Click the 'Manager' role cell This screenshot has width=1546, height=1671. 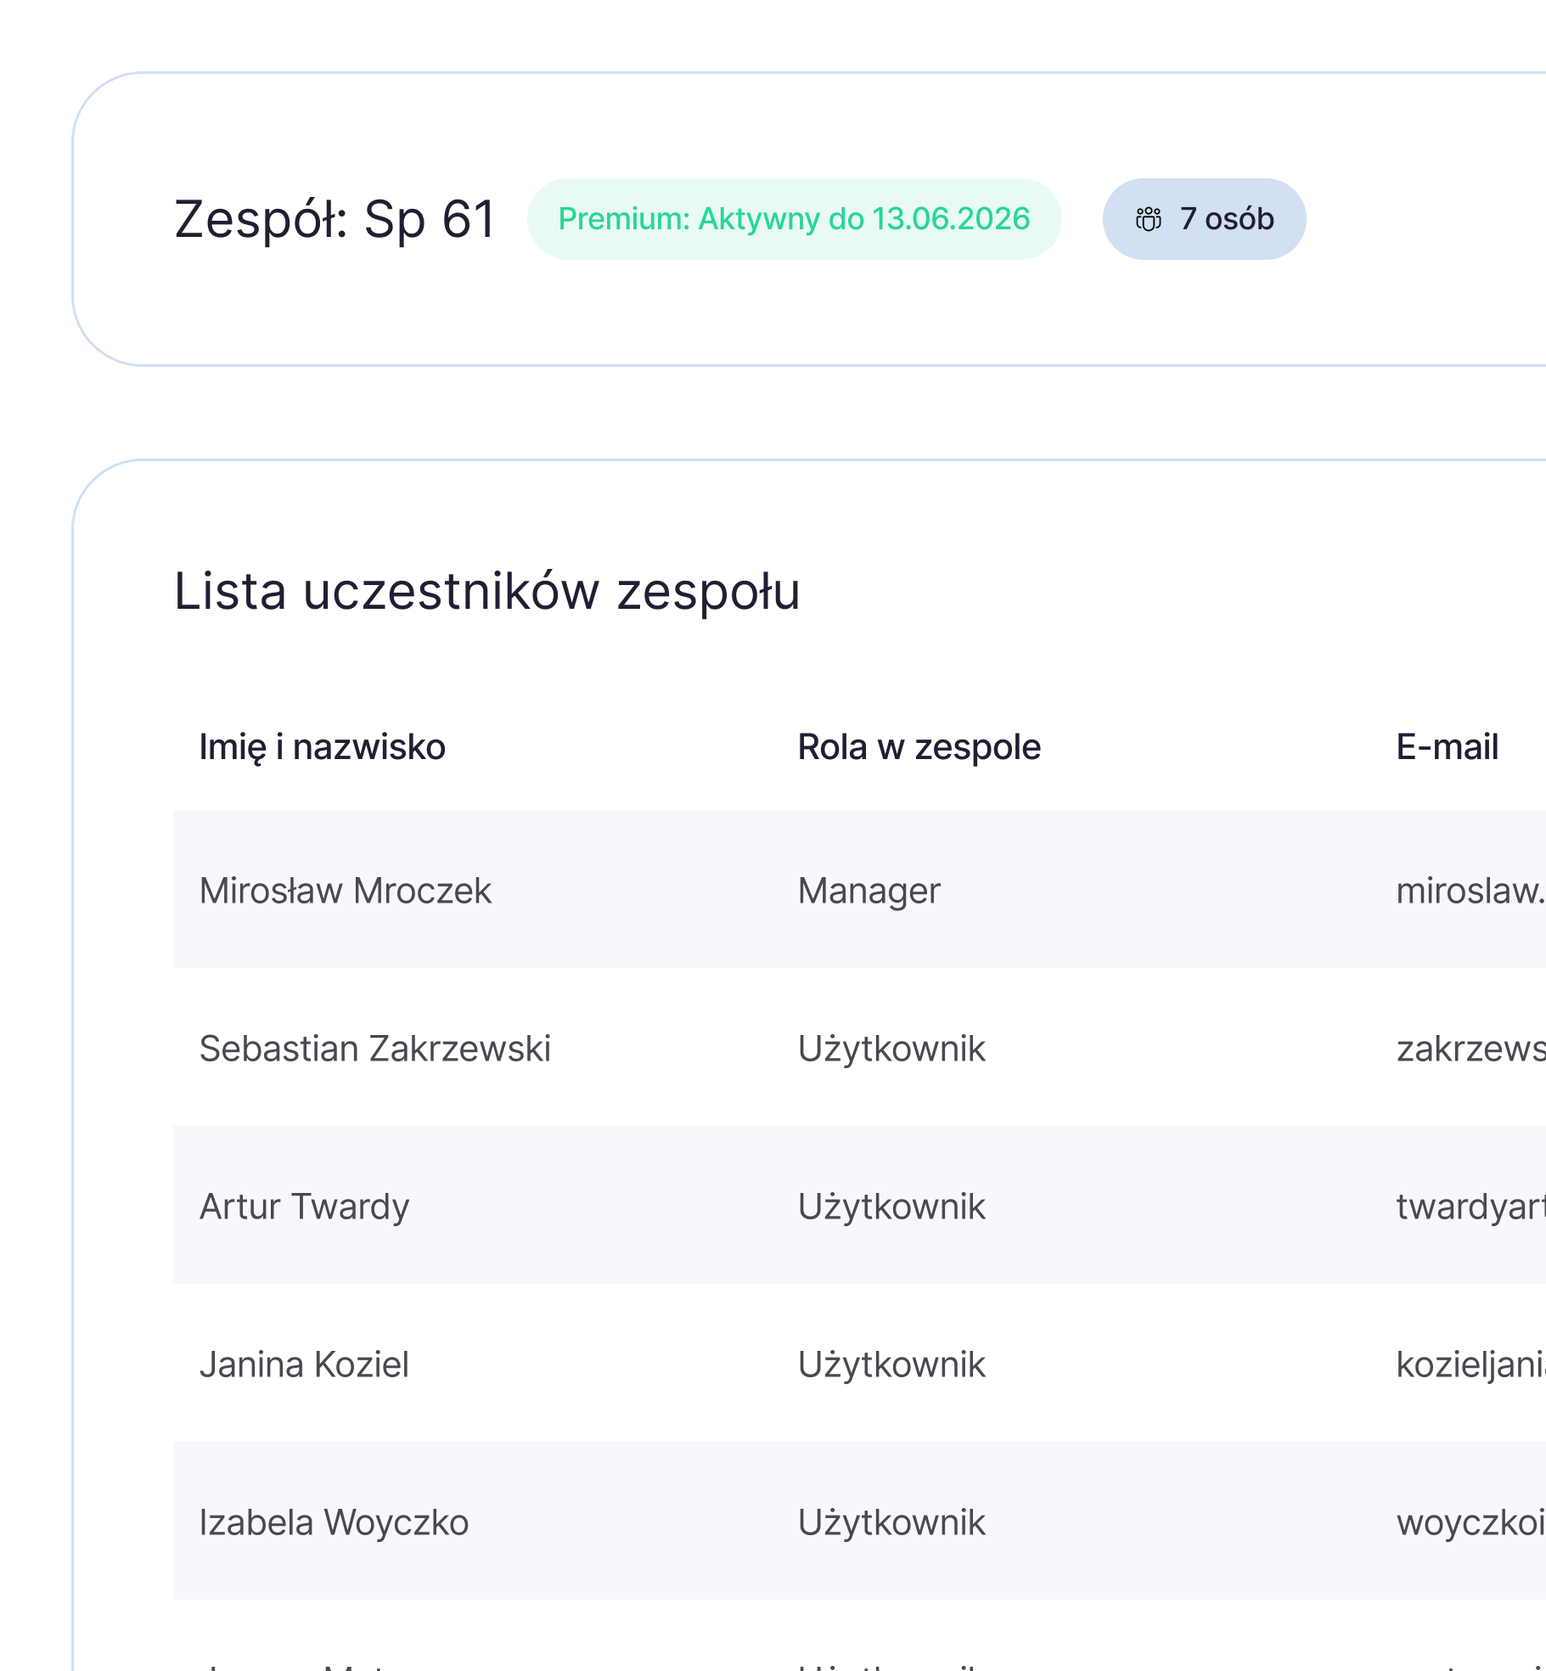pyautogui.click(x=869, y=892)
